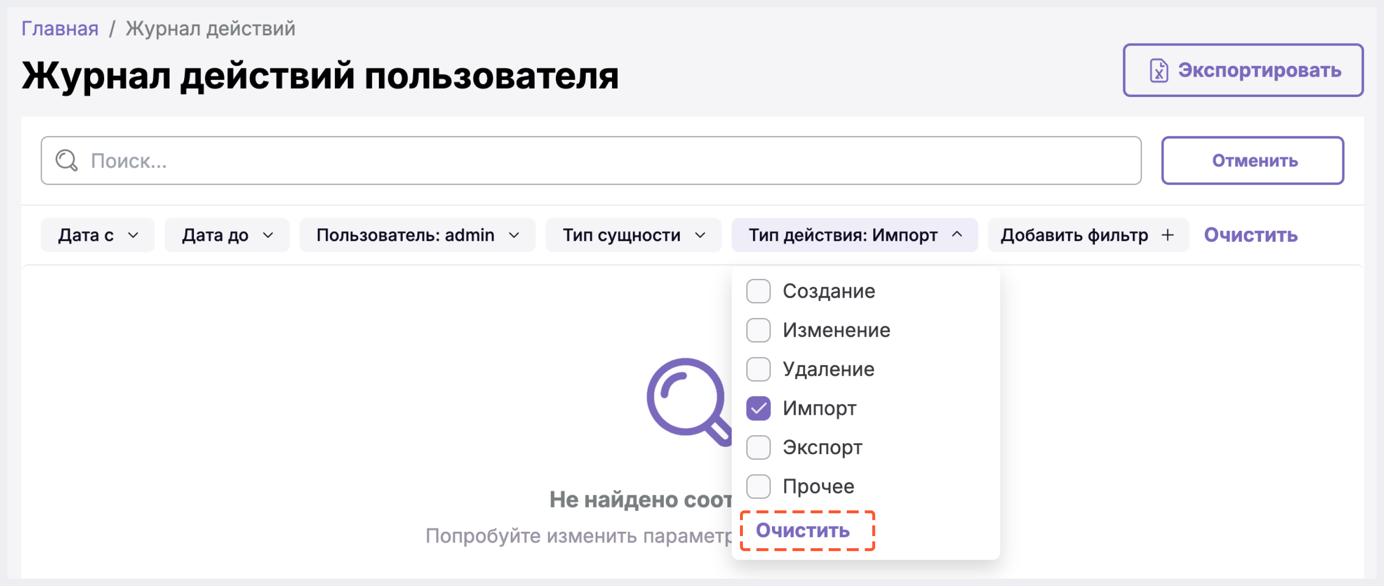The height and width of the screenshot is (586, 1384).
Task: Tick the Создание checkbox
Action: pyautogui.click(x=758, y=291)
